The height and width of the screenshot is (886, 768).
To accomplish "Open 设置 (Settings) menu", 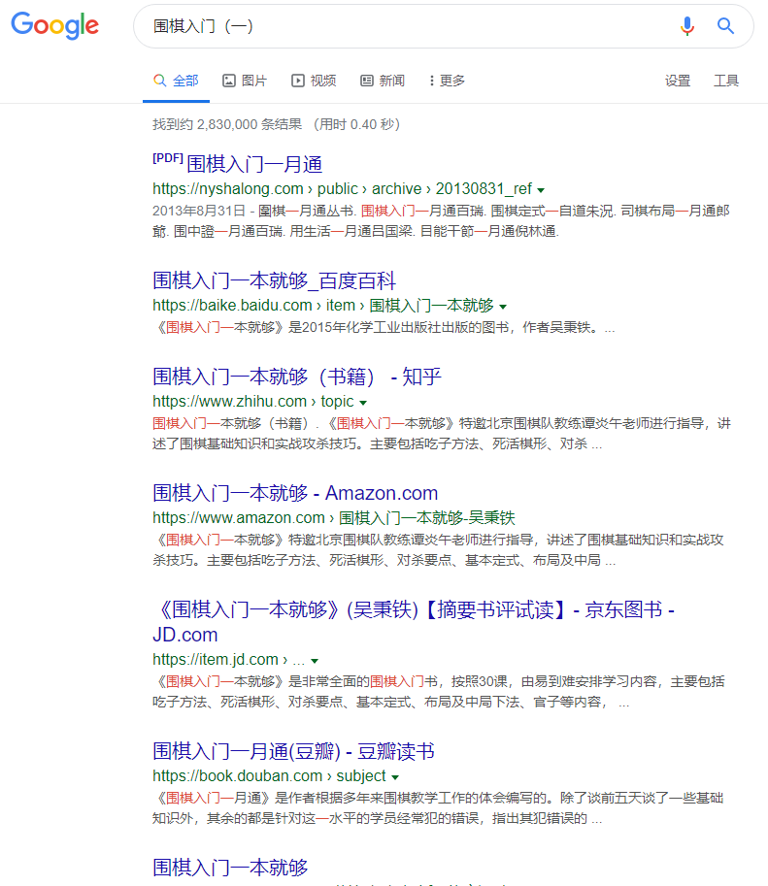I will tap(678, 81).
